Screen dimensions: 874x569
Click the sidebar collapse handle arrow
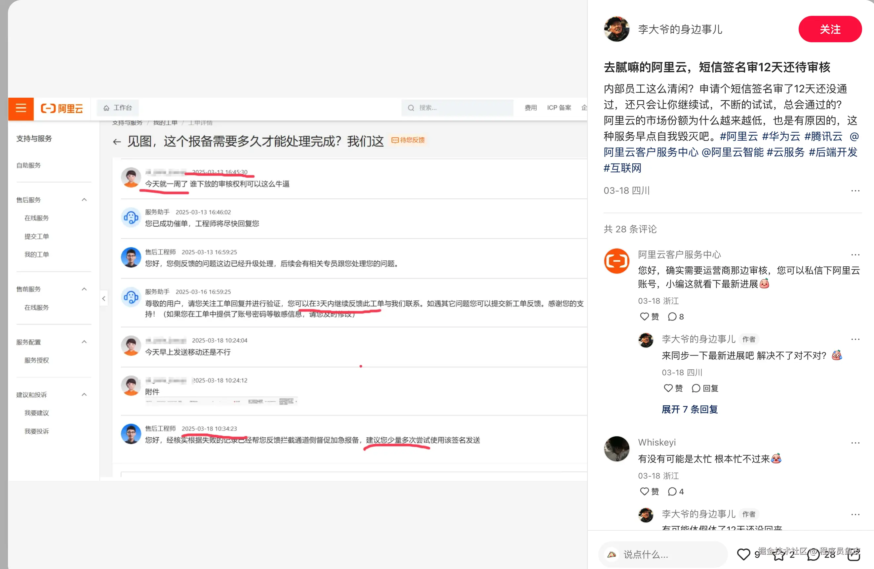pos(103,298)
